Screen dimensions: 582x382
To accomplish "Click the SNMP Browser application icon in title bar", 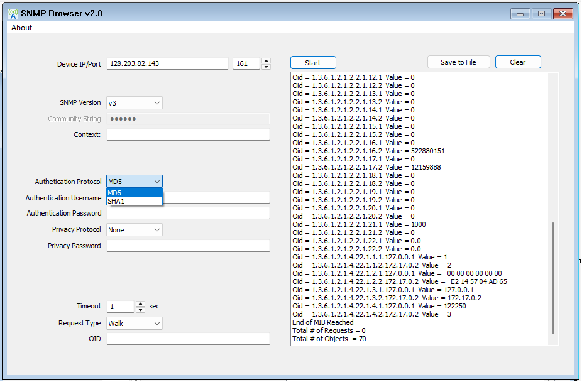I will (x=12, y=13).
